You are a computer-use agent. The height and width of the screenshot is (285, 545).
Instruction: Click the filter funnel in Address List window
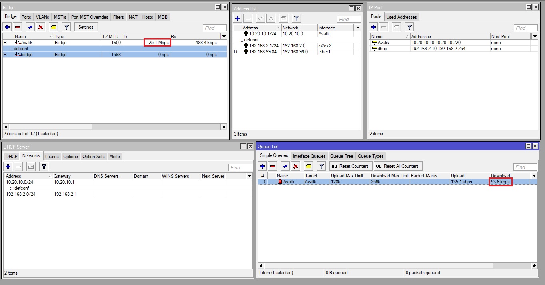pyautogui.click(x=296, y=18)
